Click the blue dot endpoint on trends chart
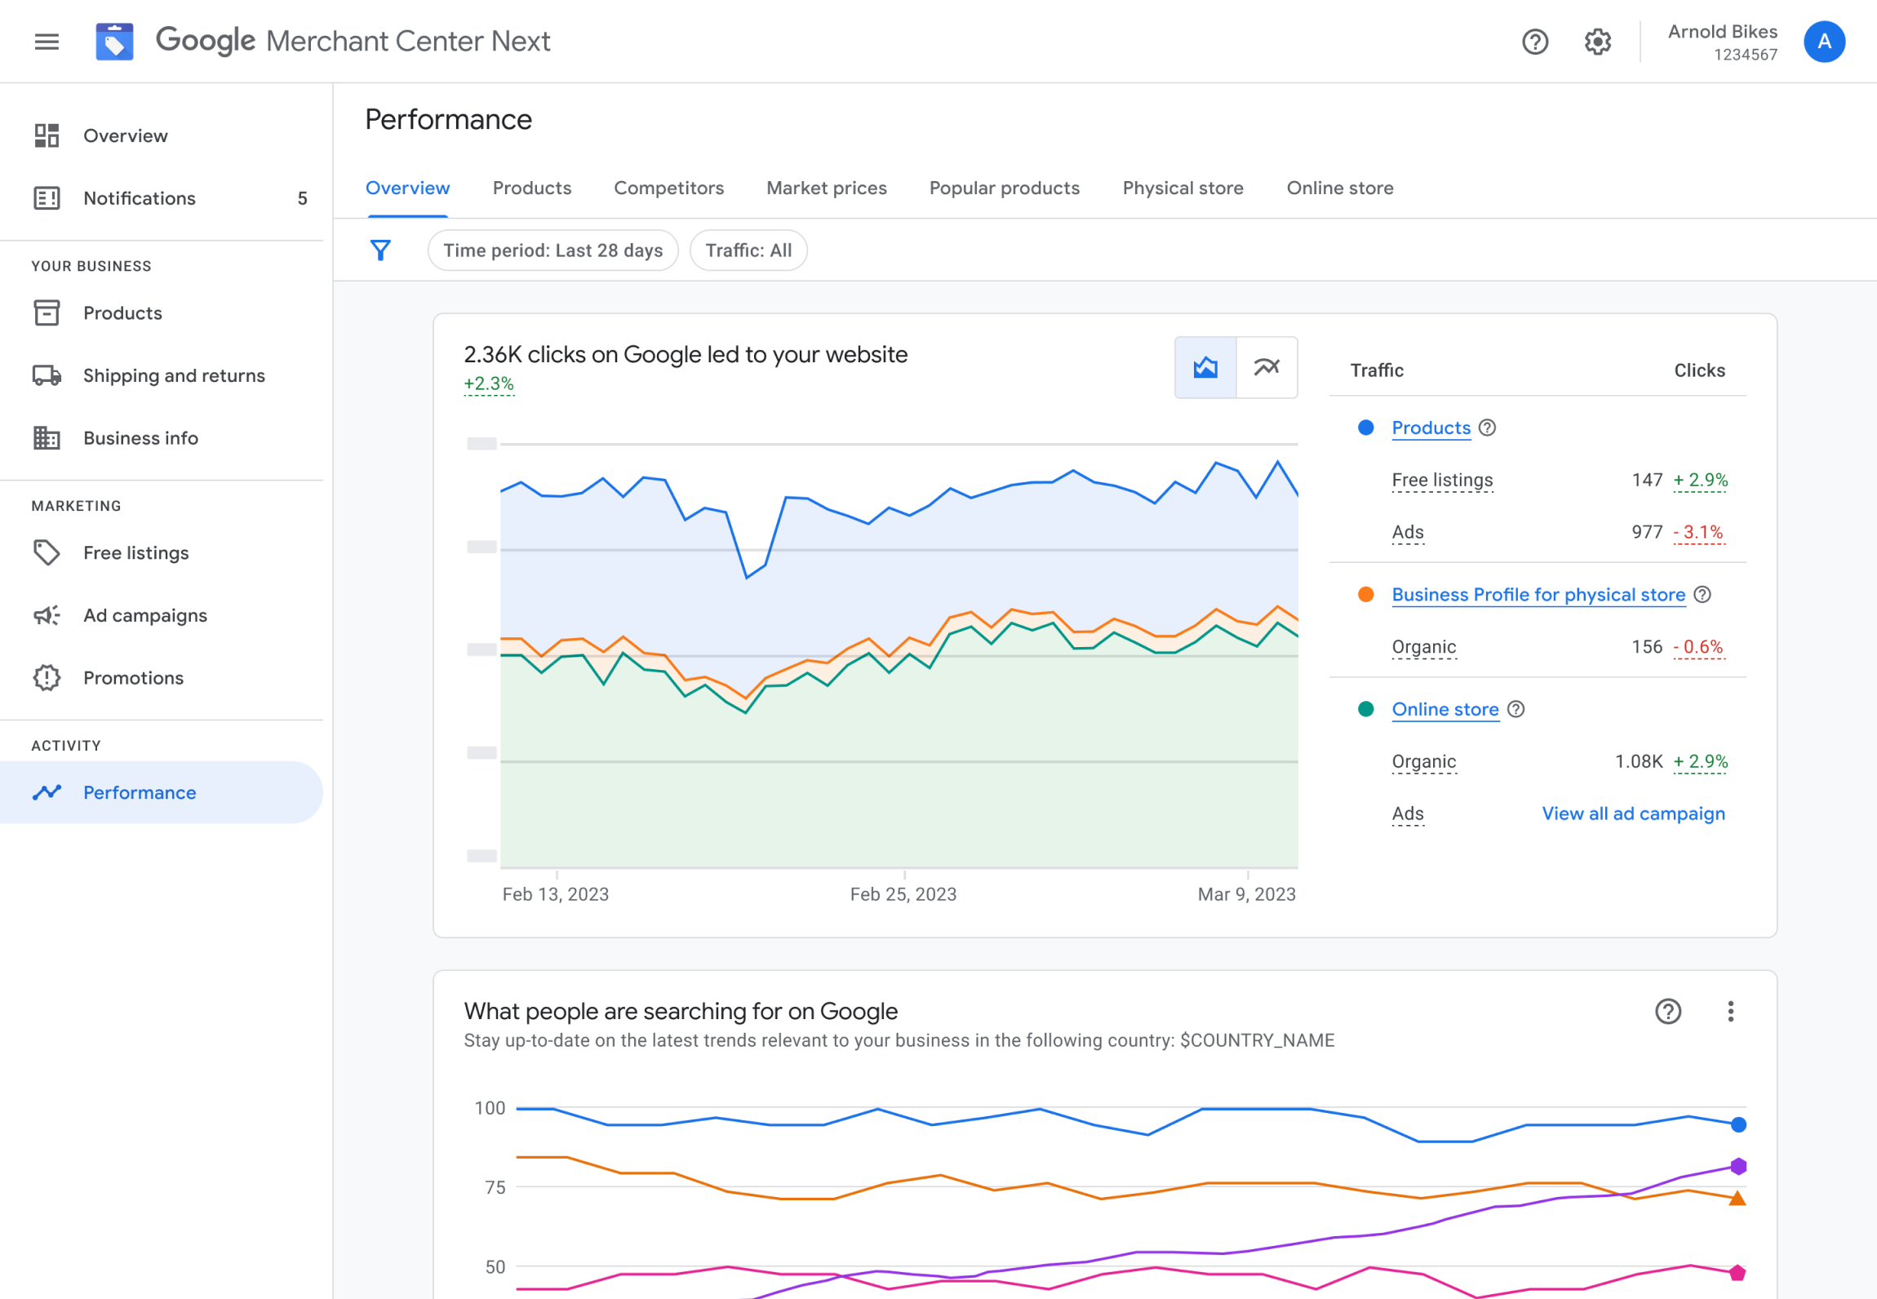Screen dimensions: 1877x1299 [1738, 1124]
